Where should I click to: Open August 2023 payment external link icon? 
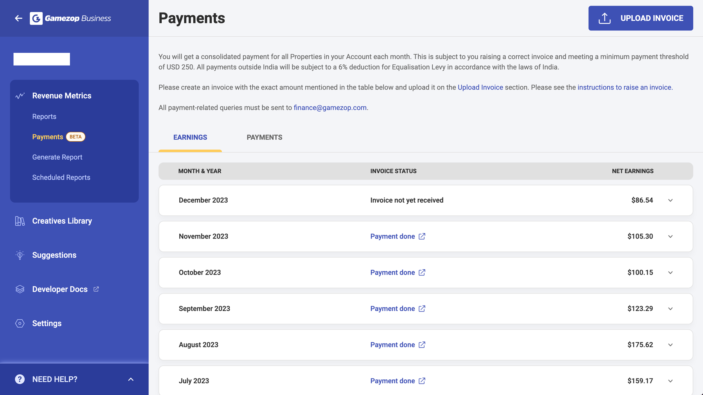422,345
